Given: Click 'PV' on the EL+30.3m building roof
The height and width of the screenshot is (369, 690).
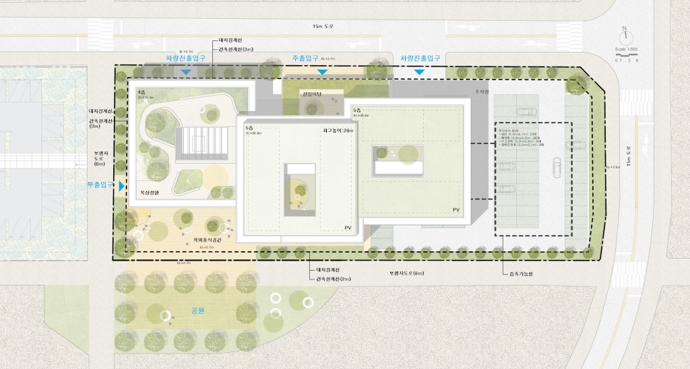Looking at the screenshot, I should pyautogui.click(x=456, y=210).
